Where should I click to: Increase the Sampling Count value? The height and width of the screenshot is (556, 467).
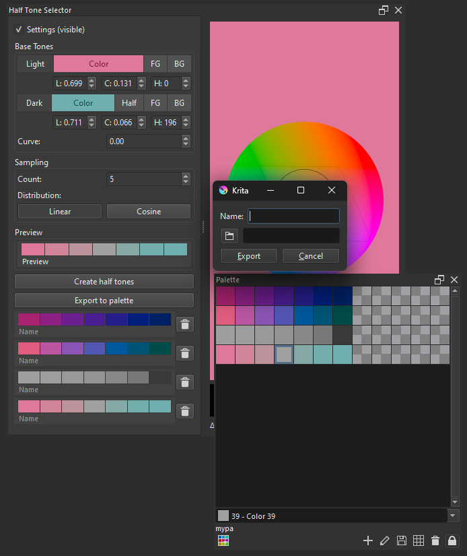coord(186,177)
